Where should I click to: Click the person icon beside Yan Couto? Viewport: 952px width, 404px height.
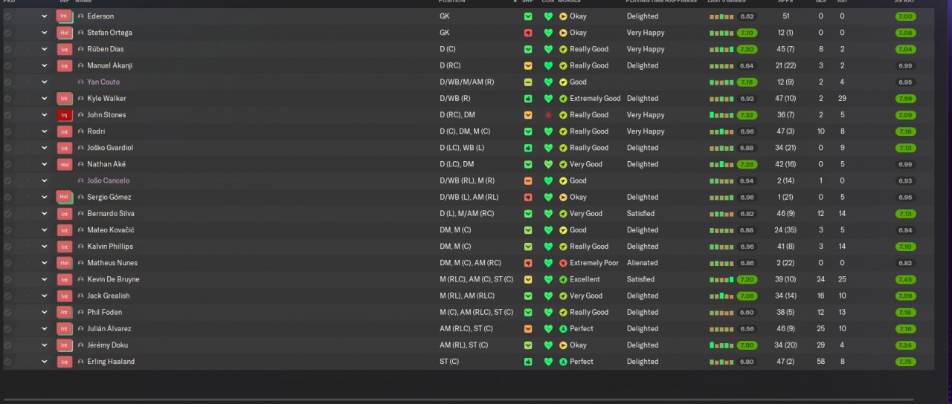80,82
